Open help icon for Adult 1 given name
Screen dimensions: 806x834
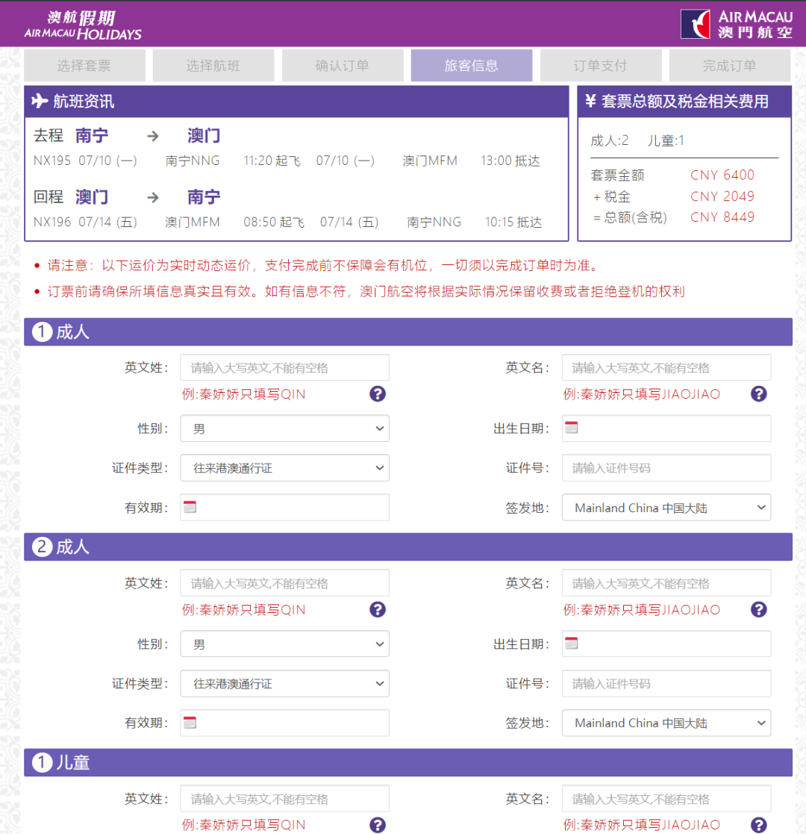(x=759, y=393)
